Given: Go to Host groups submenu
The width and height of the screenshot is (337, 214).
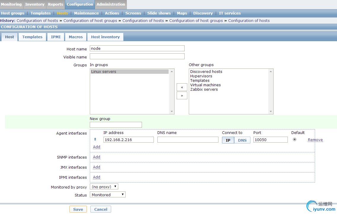Looking at the screenshot, I should 13,13.
